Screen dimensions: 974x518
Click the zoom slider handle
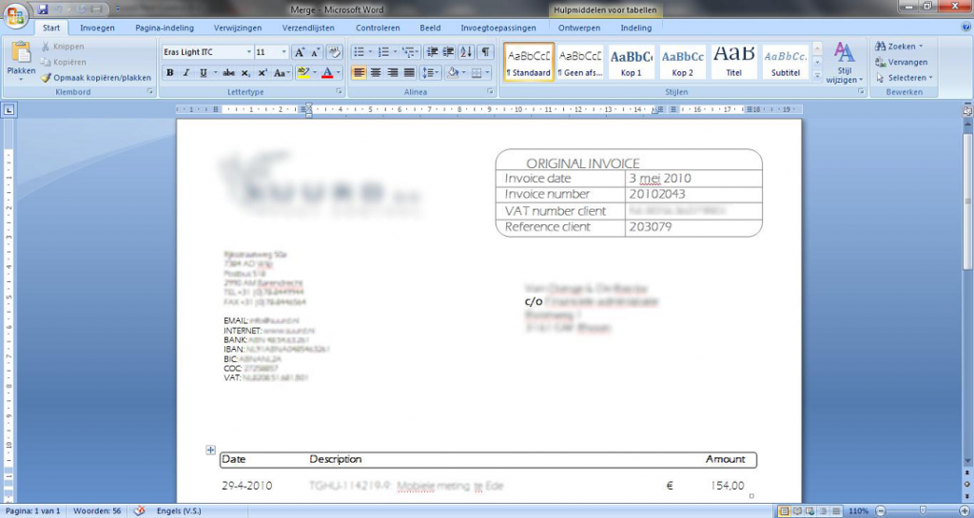pyautogui.click(x=923, y=511)
